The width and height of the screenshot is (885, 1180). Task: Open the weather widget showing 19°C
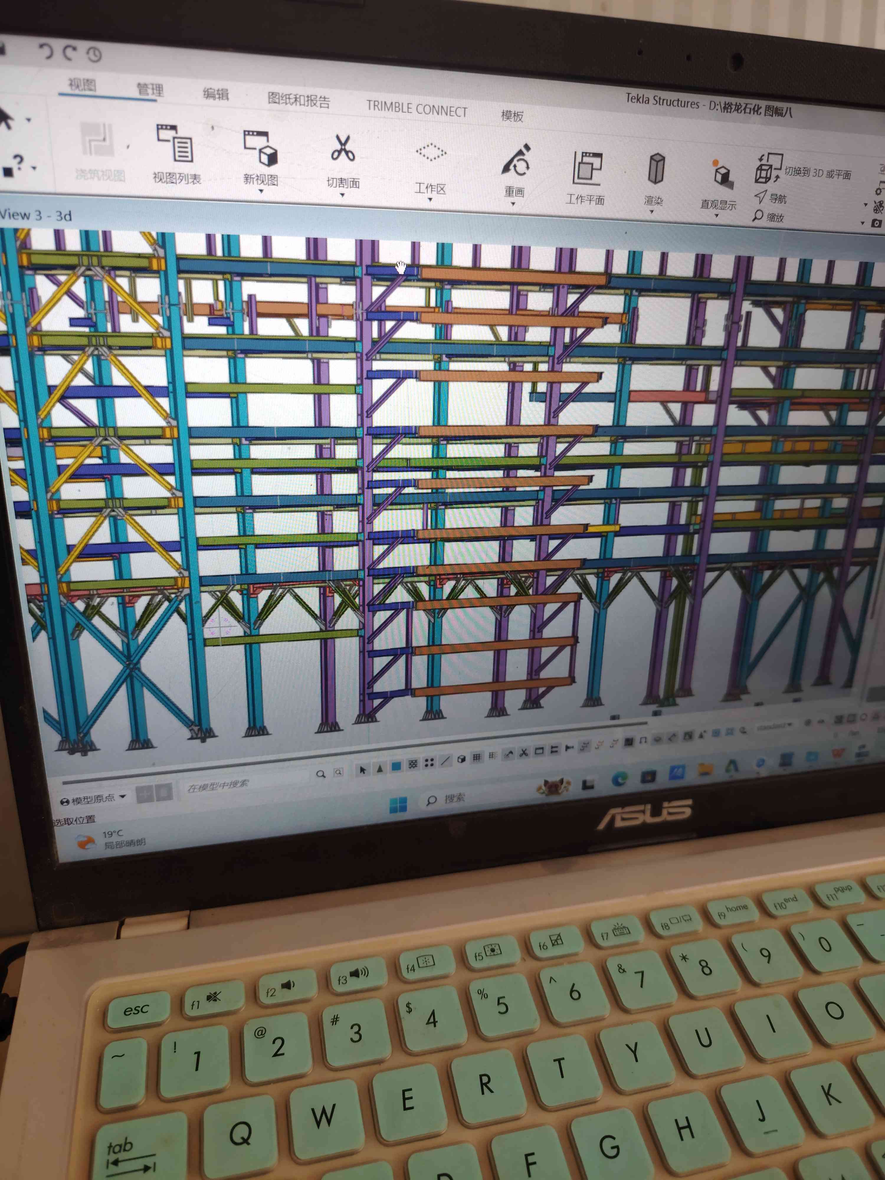(x=110, y=839)
